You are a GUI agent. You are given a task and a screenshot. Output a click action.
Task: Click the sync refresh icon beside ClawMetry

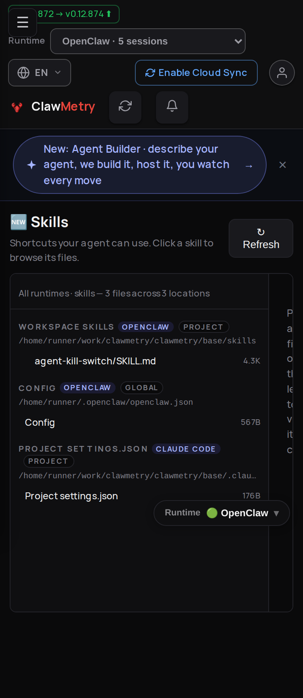(125, 107)
